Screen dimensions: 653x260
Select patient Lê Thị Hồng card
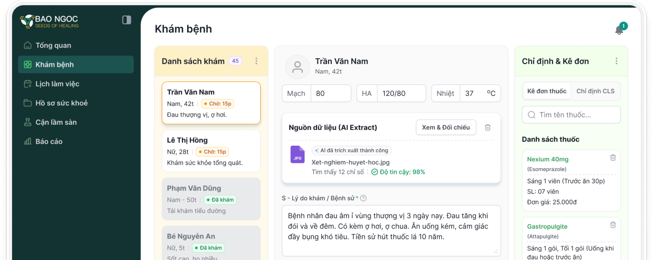(211, 151)
